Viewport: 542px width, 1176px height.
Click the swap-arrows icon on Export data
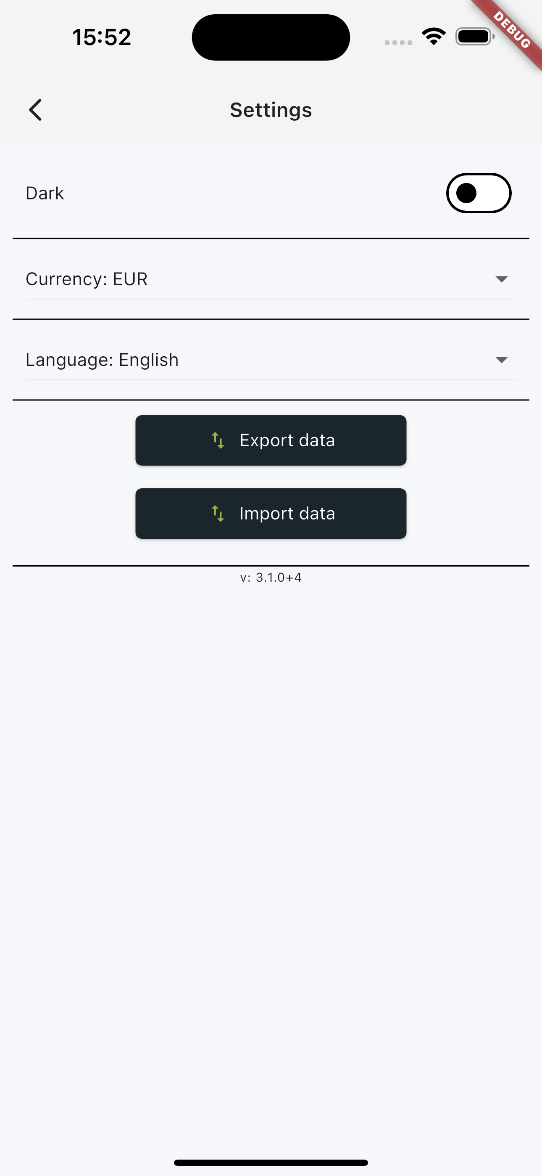coord(218,440)
